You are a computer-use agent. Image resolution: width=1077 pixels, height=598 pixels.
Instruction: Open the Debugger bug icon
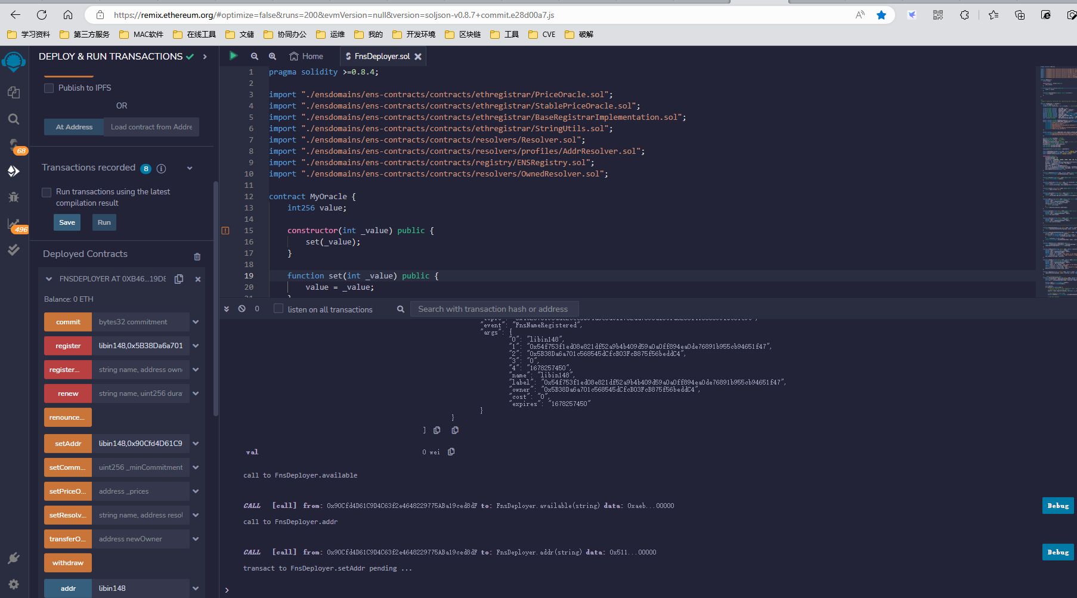point(14,197)
